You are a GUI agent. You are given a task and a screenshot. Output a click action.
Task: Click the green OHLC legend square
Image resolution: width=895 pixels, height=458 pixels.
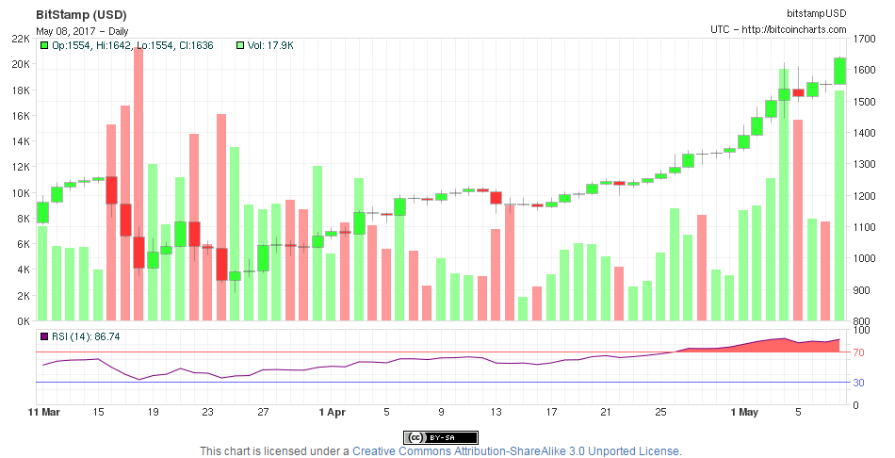tap(44, 45)
